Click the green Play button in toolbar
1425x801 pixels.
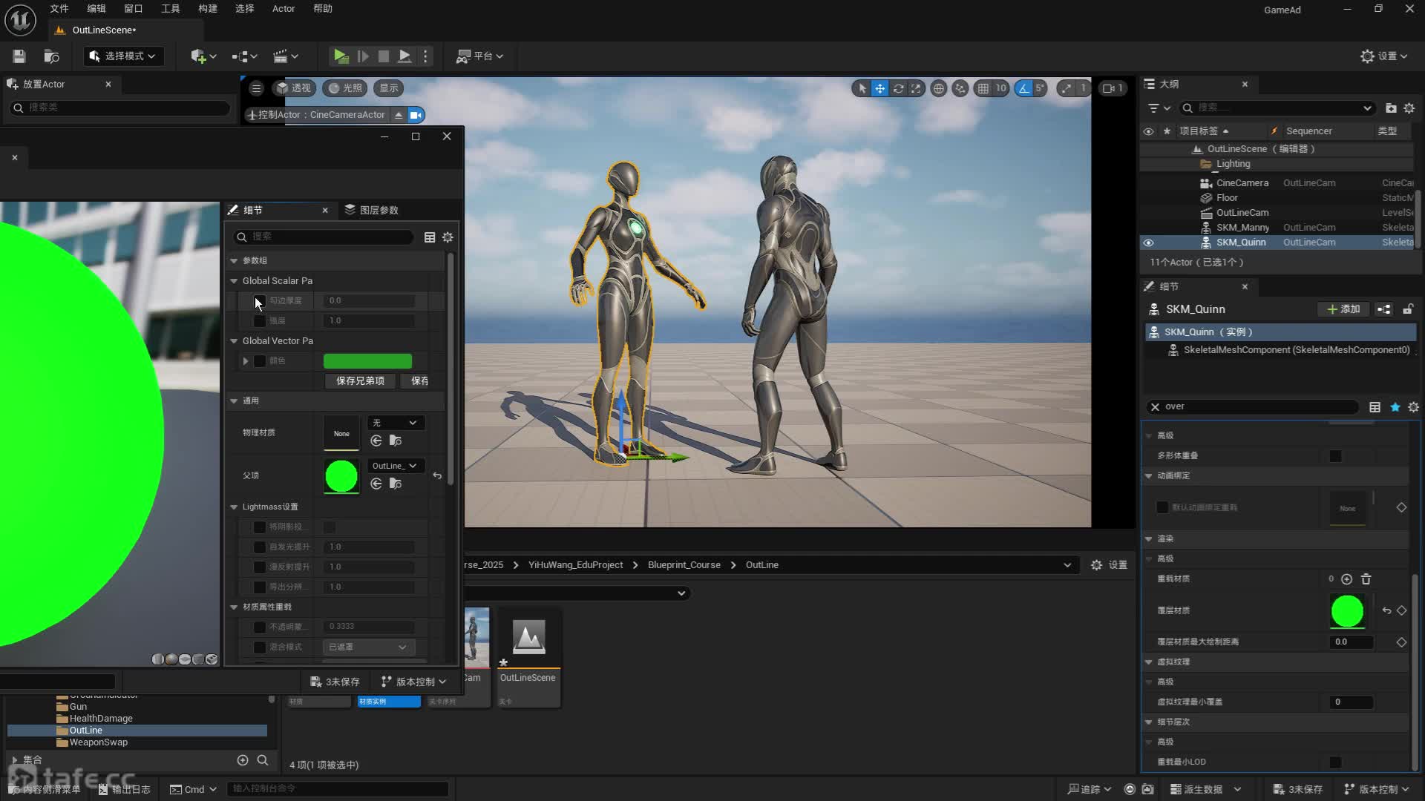(341, 56)
